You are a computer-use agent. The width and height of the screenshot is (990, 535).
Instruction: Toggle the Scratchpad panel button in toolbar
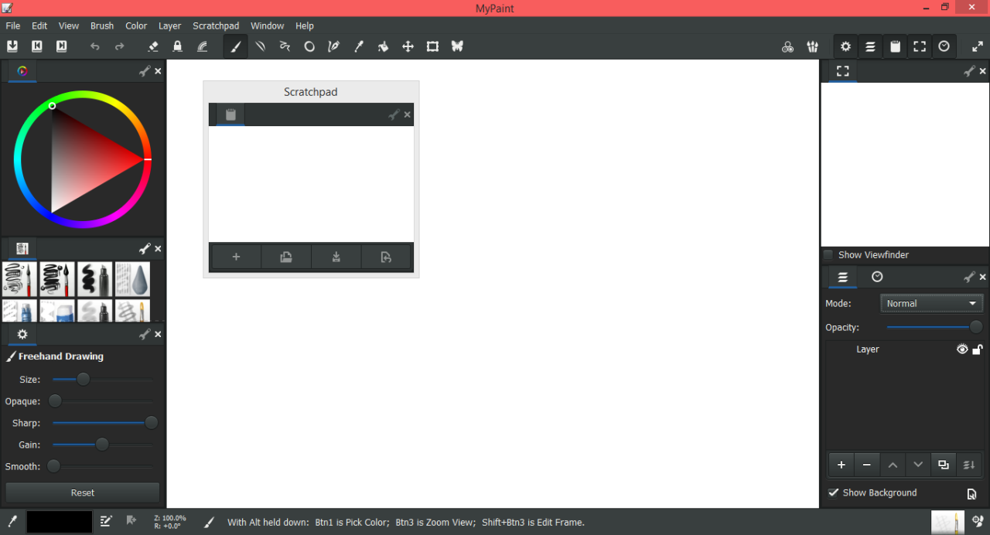coord(895,46)
